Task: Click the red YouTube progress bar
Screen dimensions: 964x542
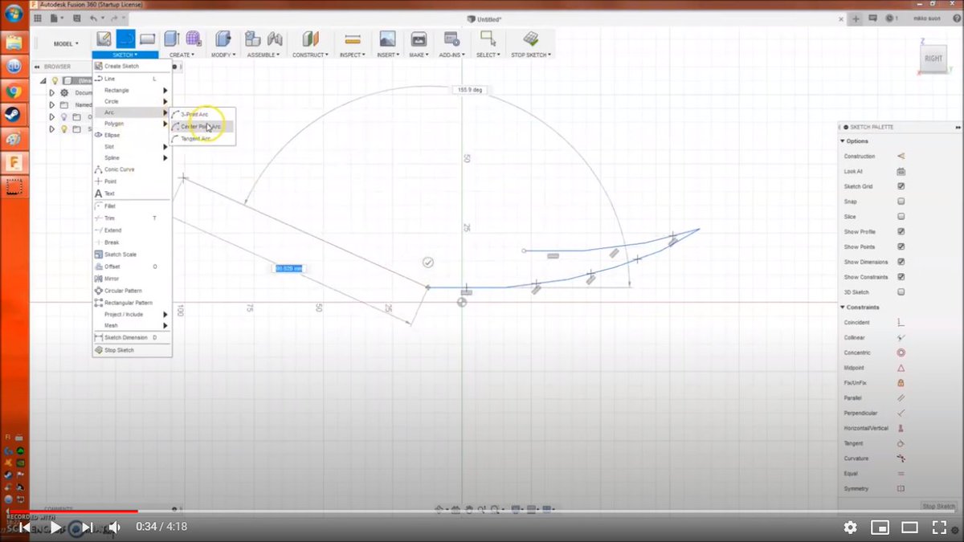Action: click(x=72, y=511)
